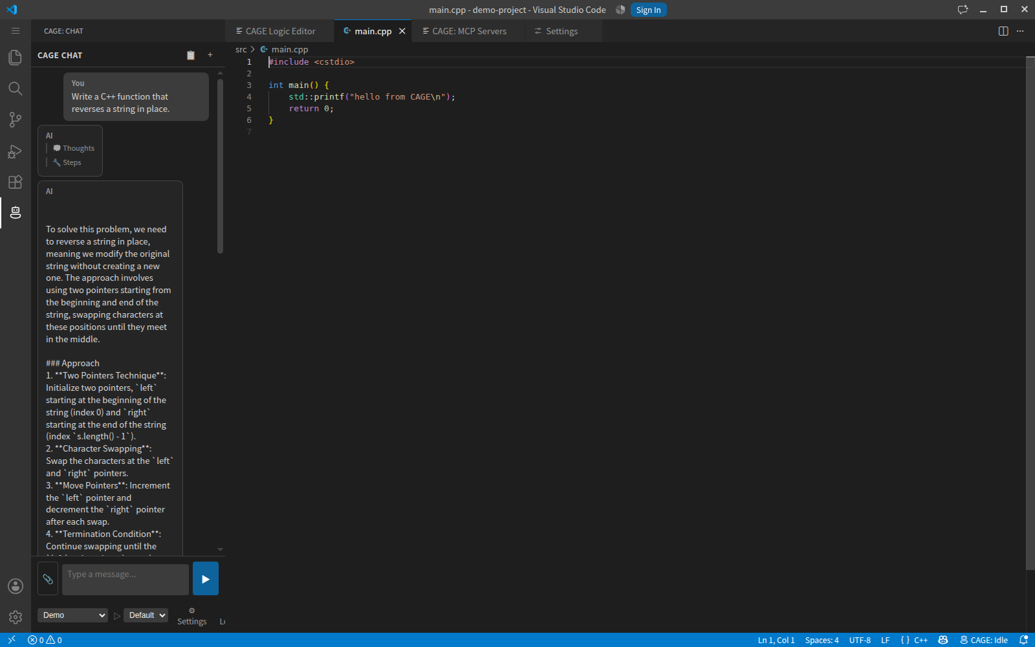Open the Source Control view
This screenshot has height=647, width=1035.
click(x=16, y=120)
